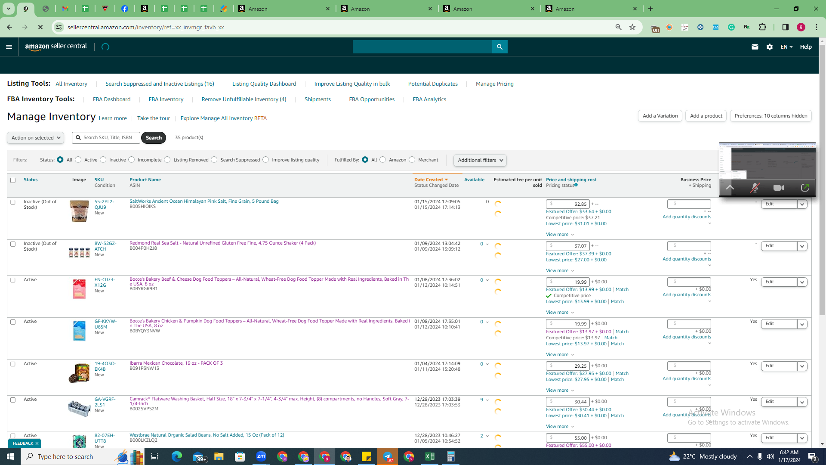
Task: Open the Additional filters dropdown
Action: [x=480, y=160]
